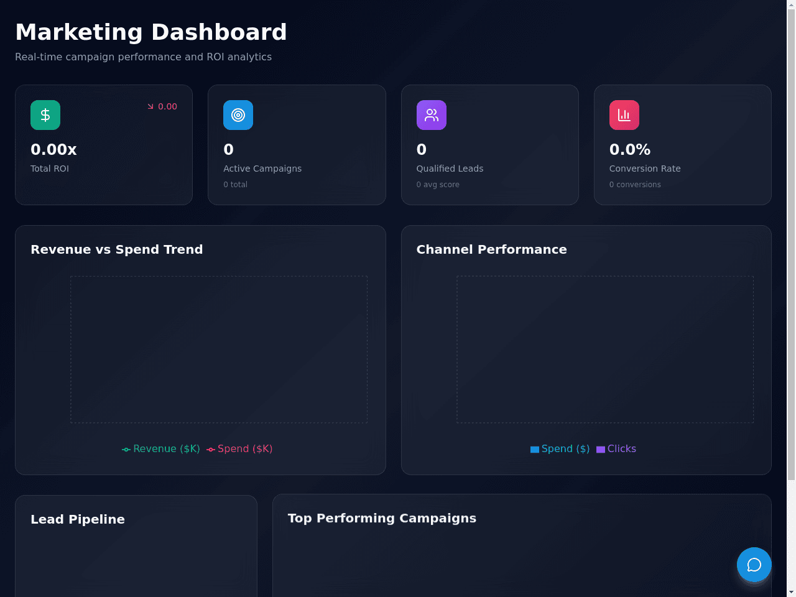
Task: Click the Qualified Leads label
Action: click(450, 169)
